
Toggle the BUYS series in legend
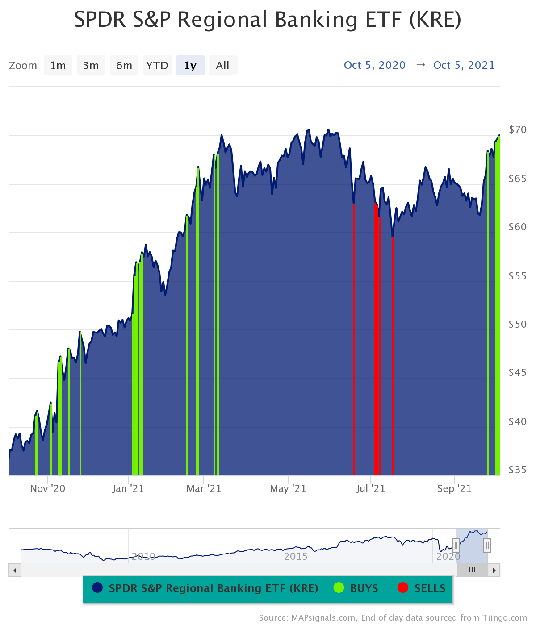pos(356,588)
